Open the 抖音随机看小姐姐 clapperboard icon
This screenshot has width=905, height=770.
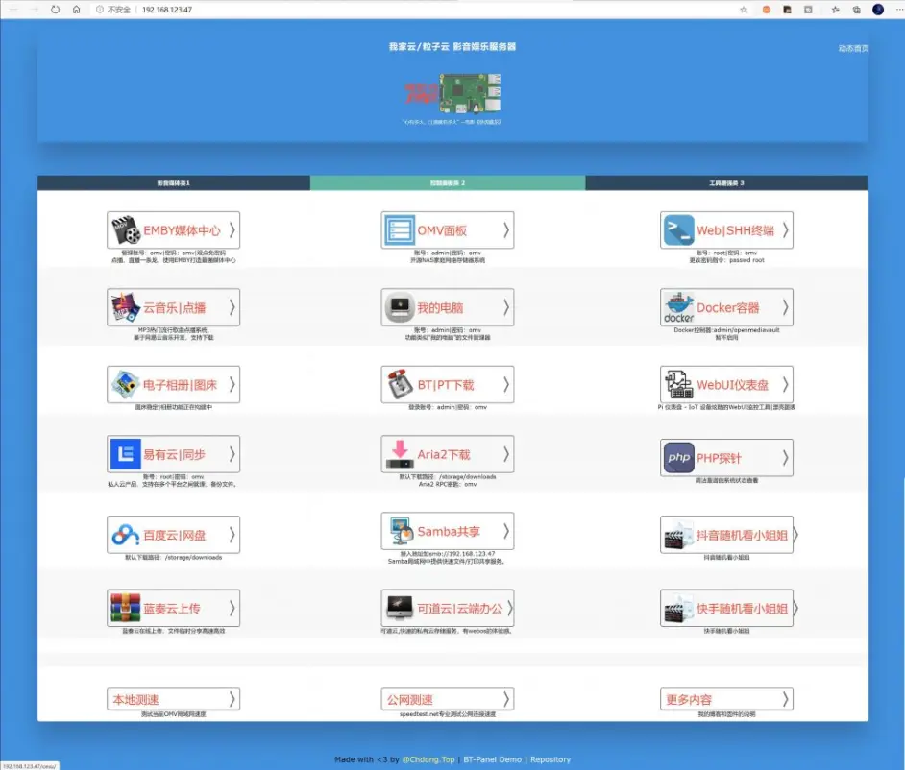(678, 535)
